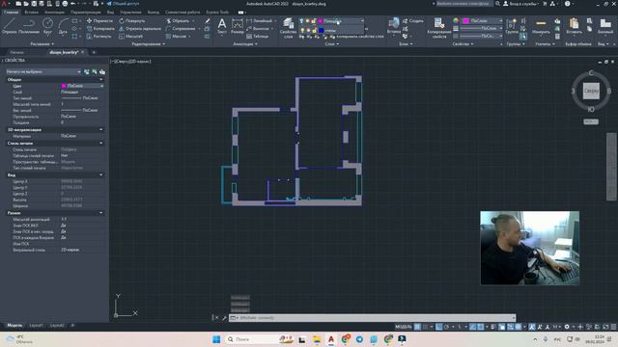Toggle ortho mode in status bar
The width and height of the screenshot is (618, 347).
438,327
